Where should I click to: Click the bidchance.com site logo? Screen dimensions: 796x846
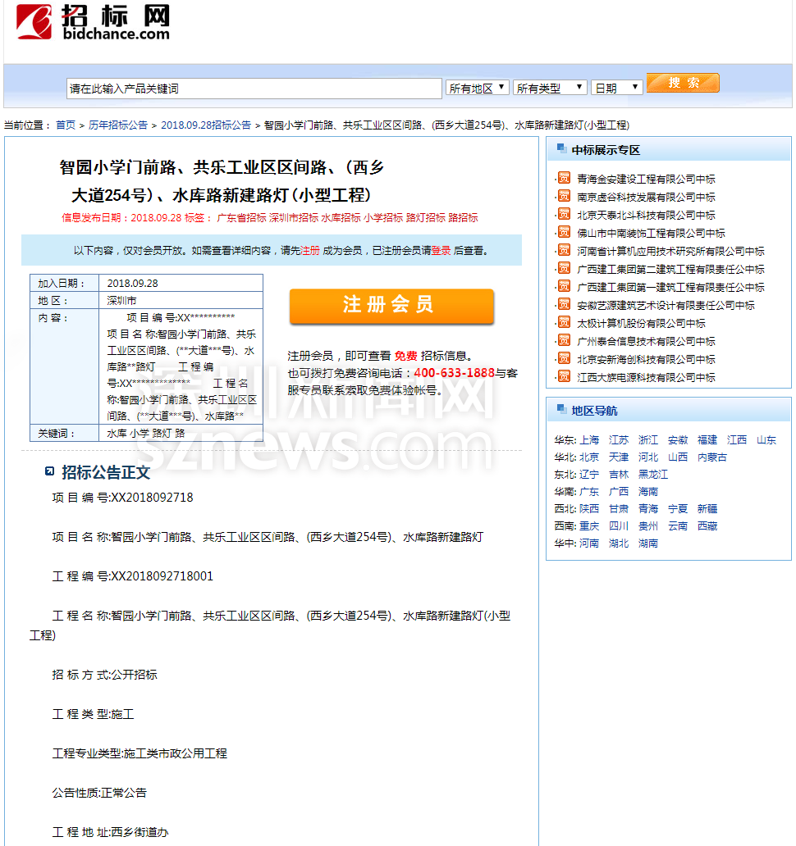coord(94,23)
